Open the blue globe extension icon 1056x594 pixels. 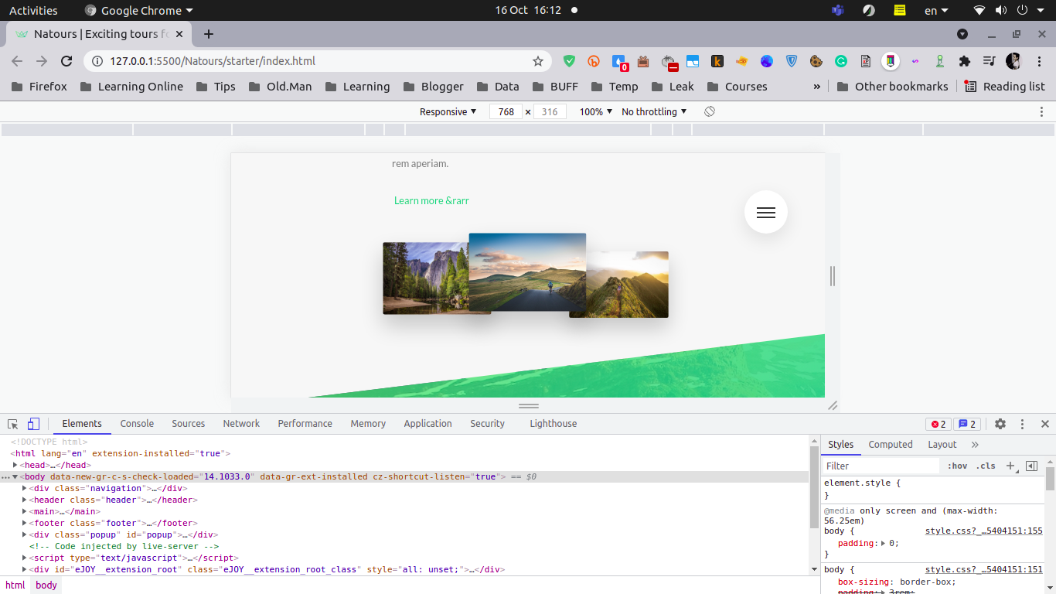coord(766,61)
